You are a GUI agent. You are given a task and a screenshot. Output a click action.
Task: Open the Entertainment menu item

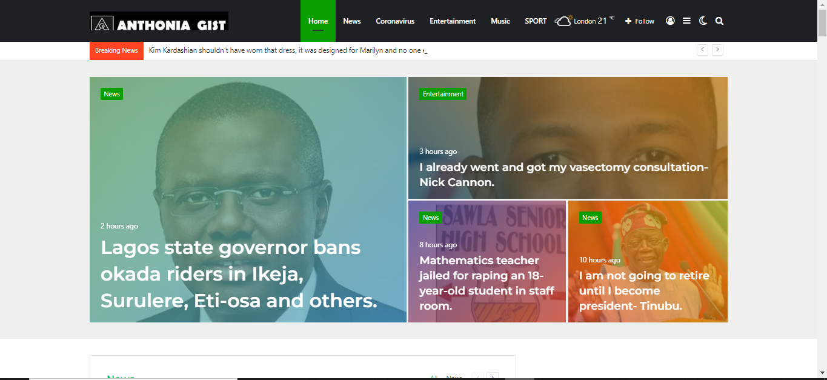pyautogui.click(x=453, y=21)
